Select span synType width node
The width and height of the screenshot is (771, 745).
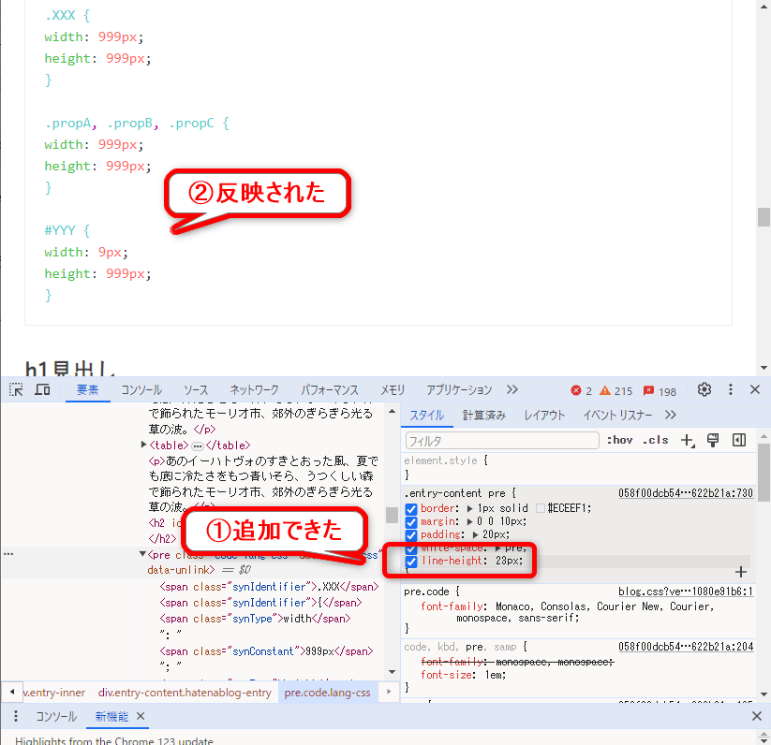(255, 619)
